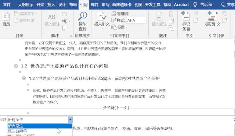Click the 更新目录 update table button
Screen dimensions: 235x136
pyautogui.click(x=24, y=20)
